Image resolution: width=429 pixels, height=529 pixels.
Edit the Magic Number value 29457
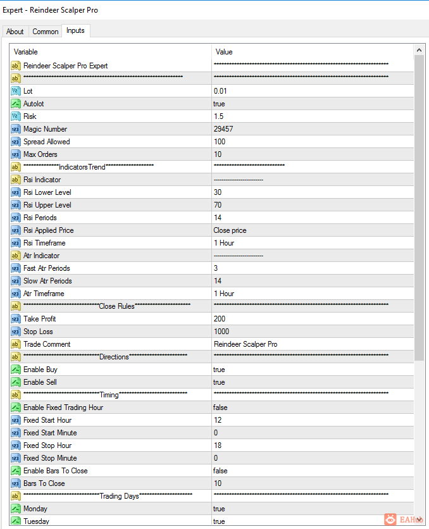pos(313,129)
